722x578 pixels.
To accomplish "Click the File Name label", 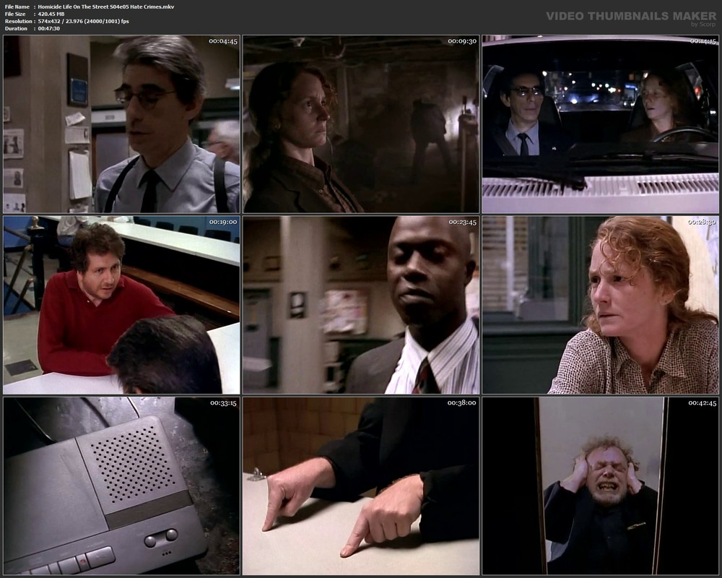I will tap(17, 7).
